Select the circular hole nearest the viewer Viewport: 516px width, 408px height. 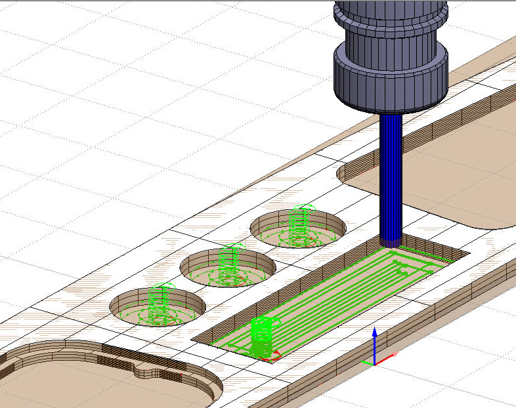[x=158, y=307]
